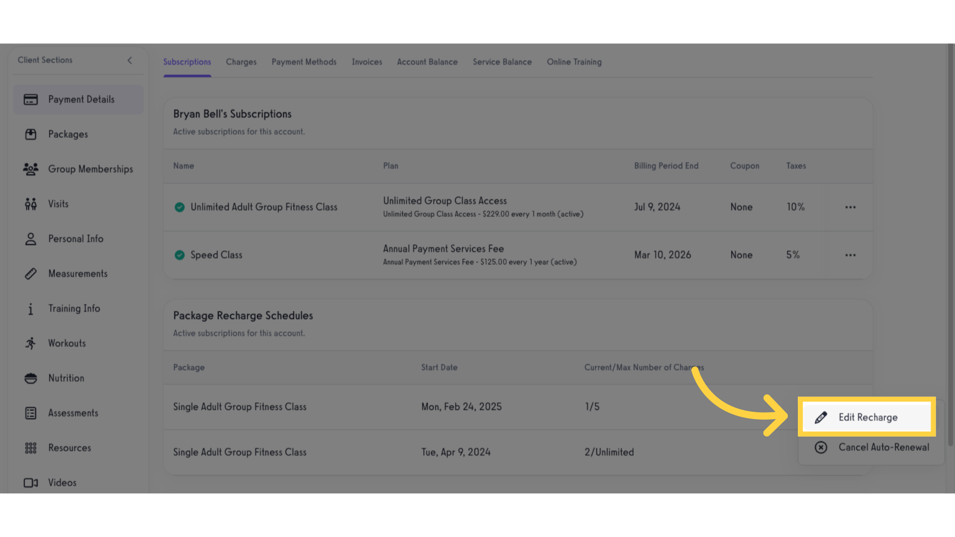The width and height of the screenshot is (955, 537).
Task: Choose Edit Recharge from the menu
Action: pyautogui.click(x=867, y=417)
